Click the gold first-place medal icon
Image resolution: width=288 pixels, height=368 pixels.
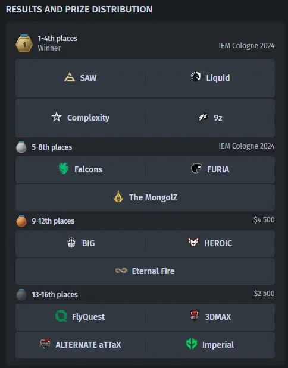(24, 43)
